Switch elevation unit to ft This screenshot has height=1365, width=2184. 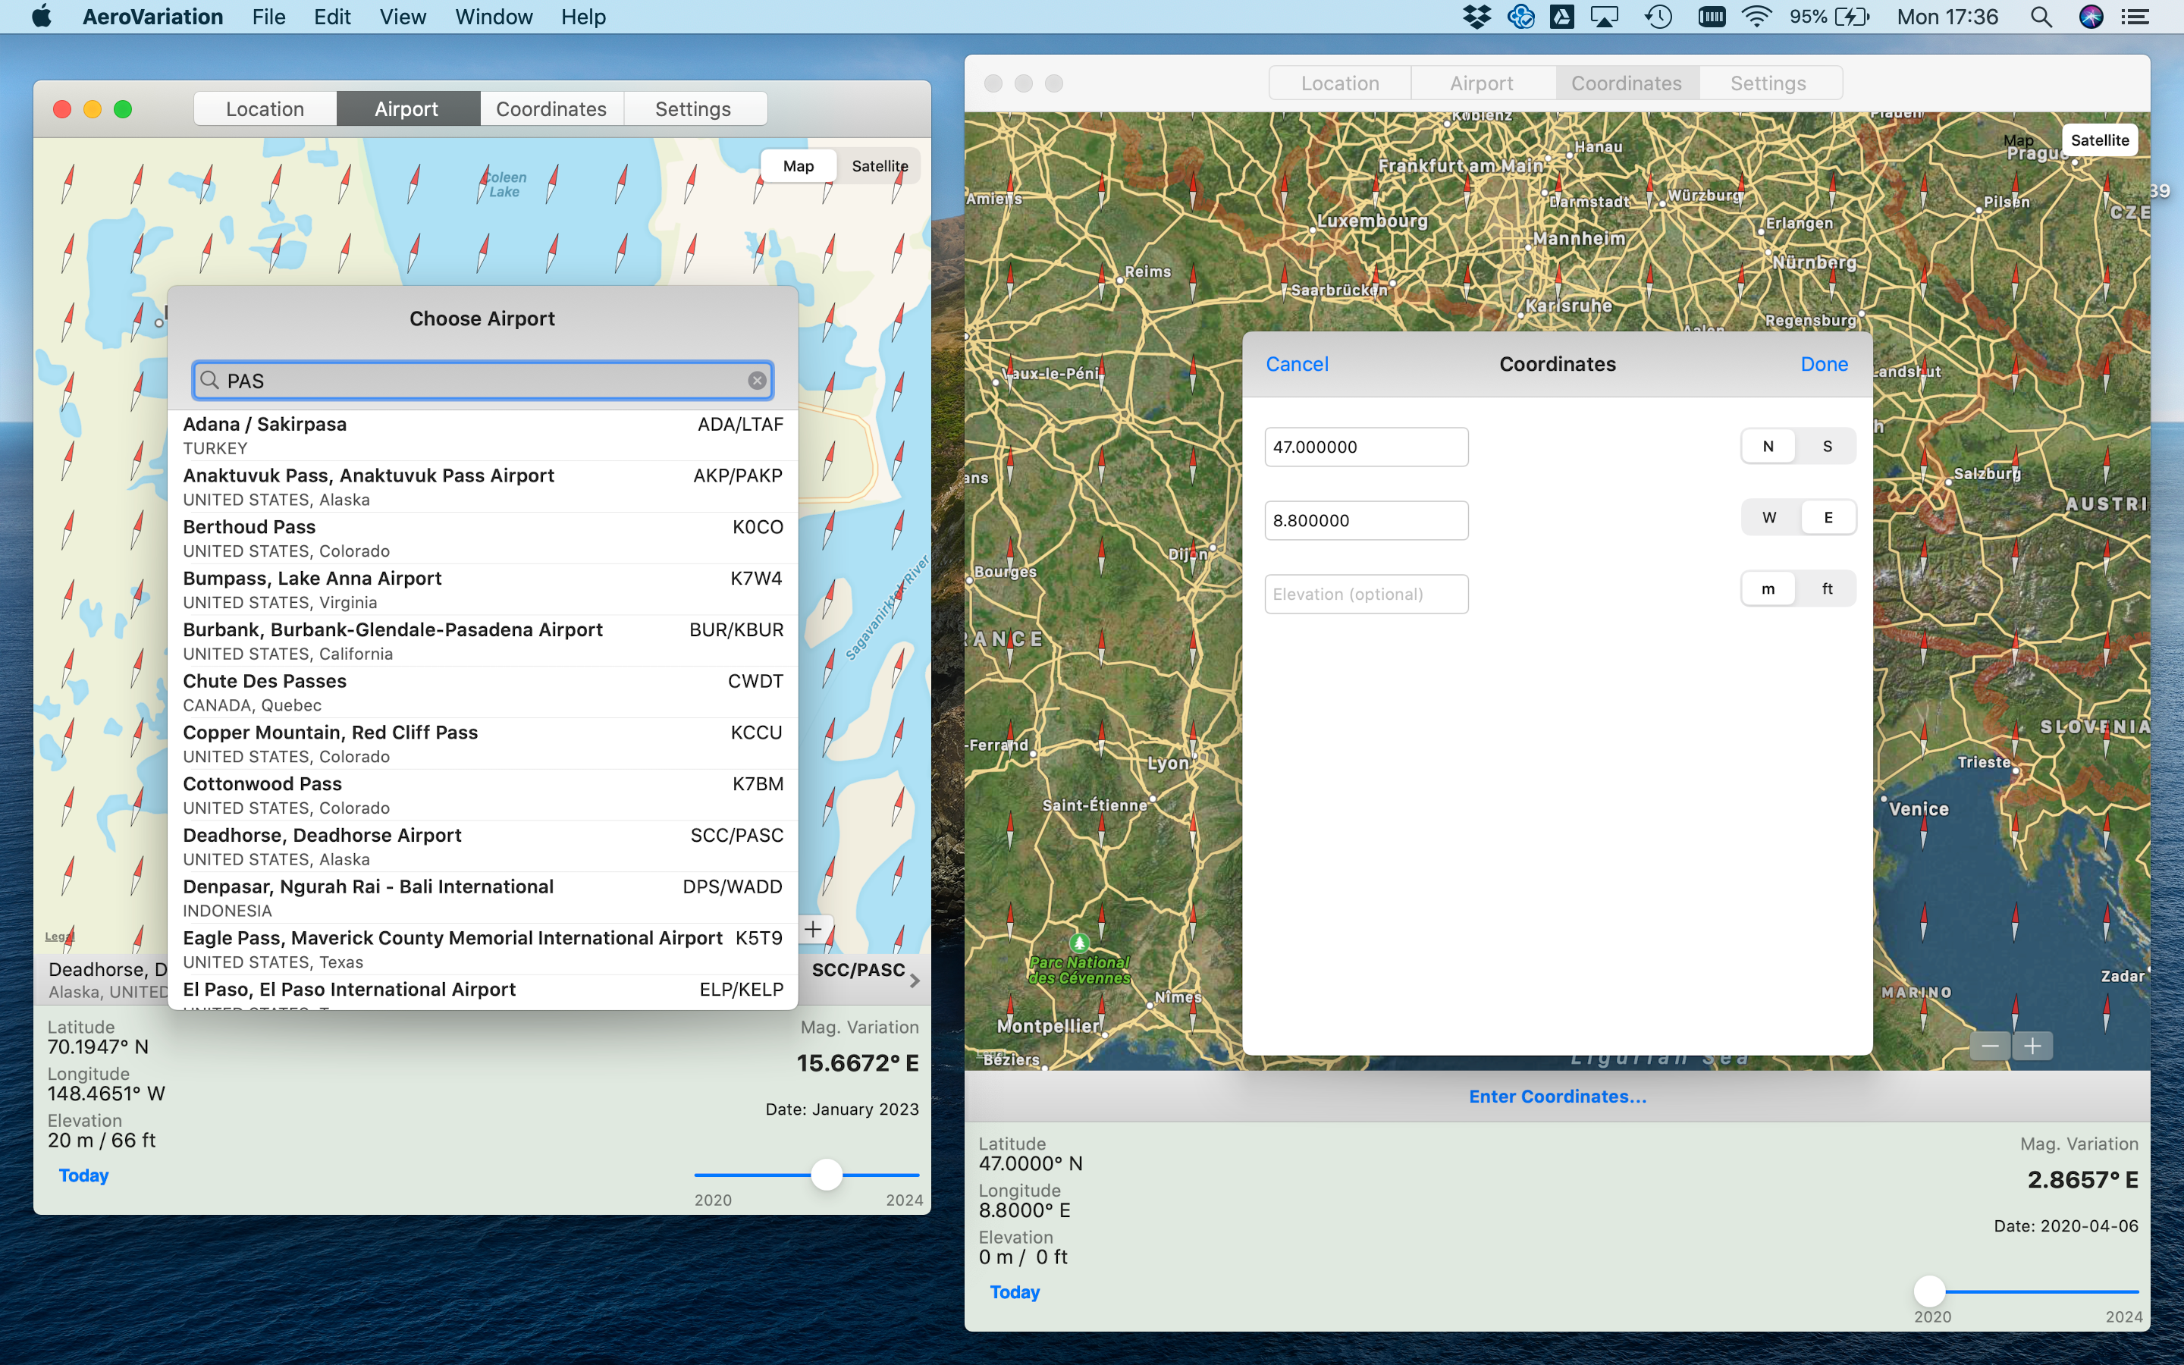click(1828, 588)
